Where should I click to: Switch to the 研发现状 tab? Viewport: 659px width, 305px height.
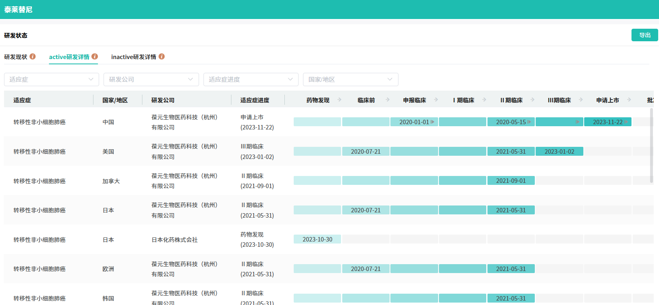(16, 57)
